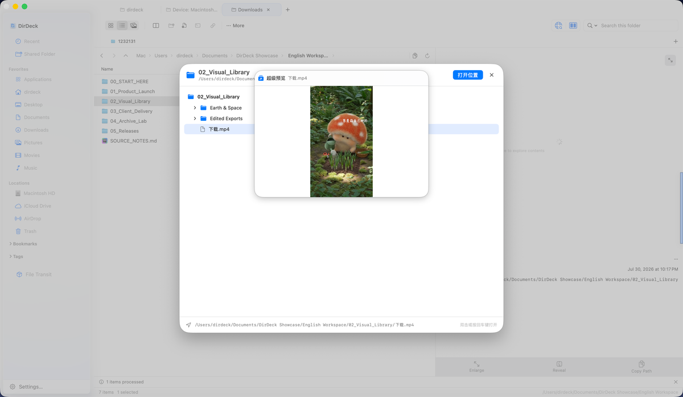
Task: Go back with the left arrow
Action: point(102,56)
